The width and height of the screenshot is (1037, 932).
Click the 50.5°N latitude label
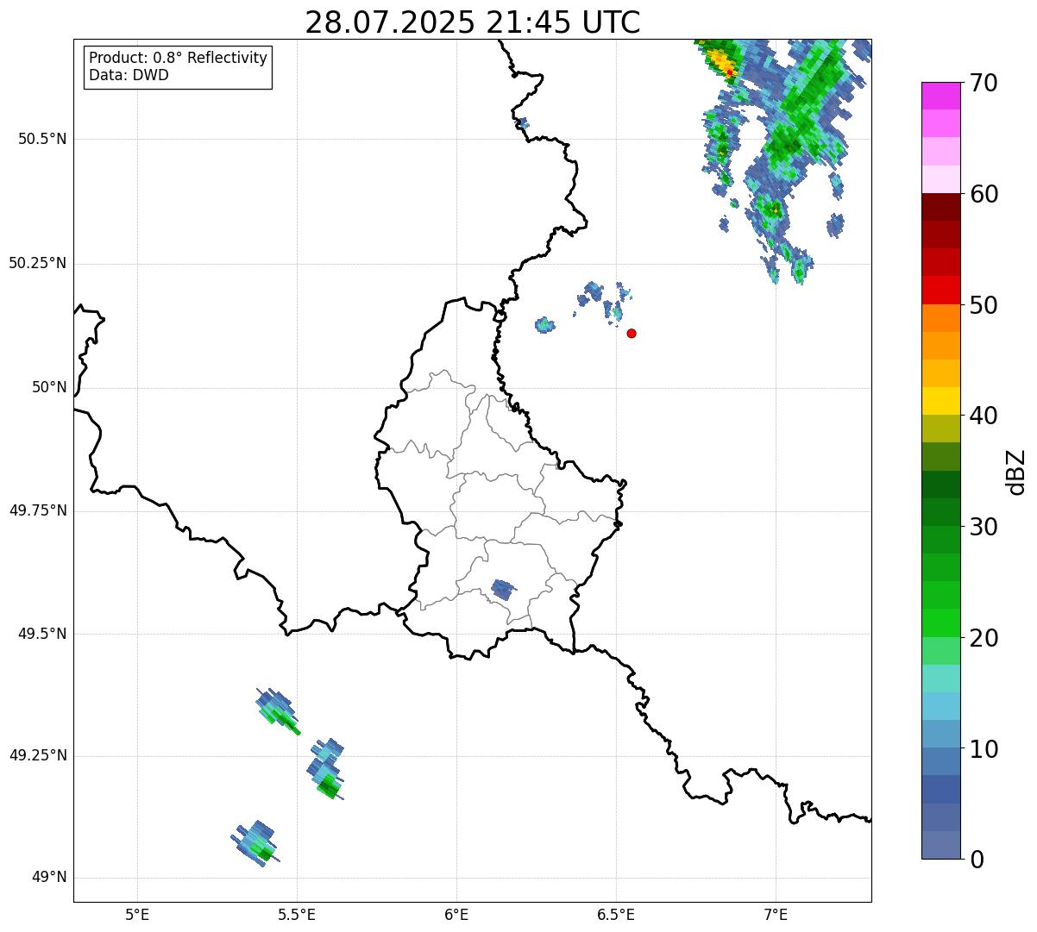click(x=42, y=139)
